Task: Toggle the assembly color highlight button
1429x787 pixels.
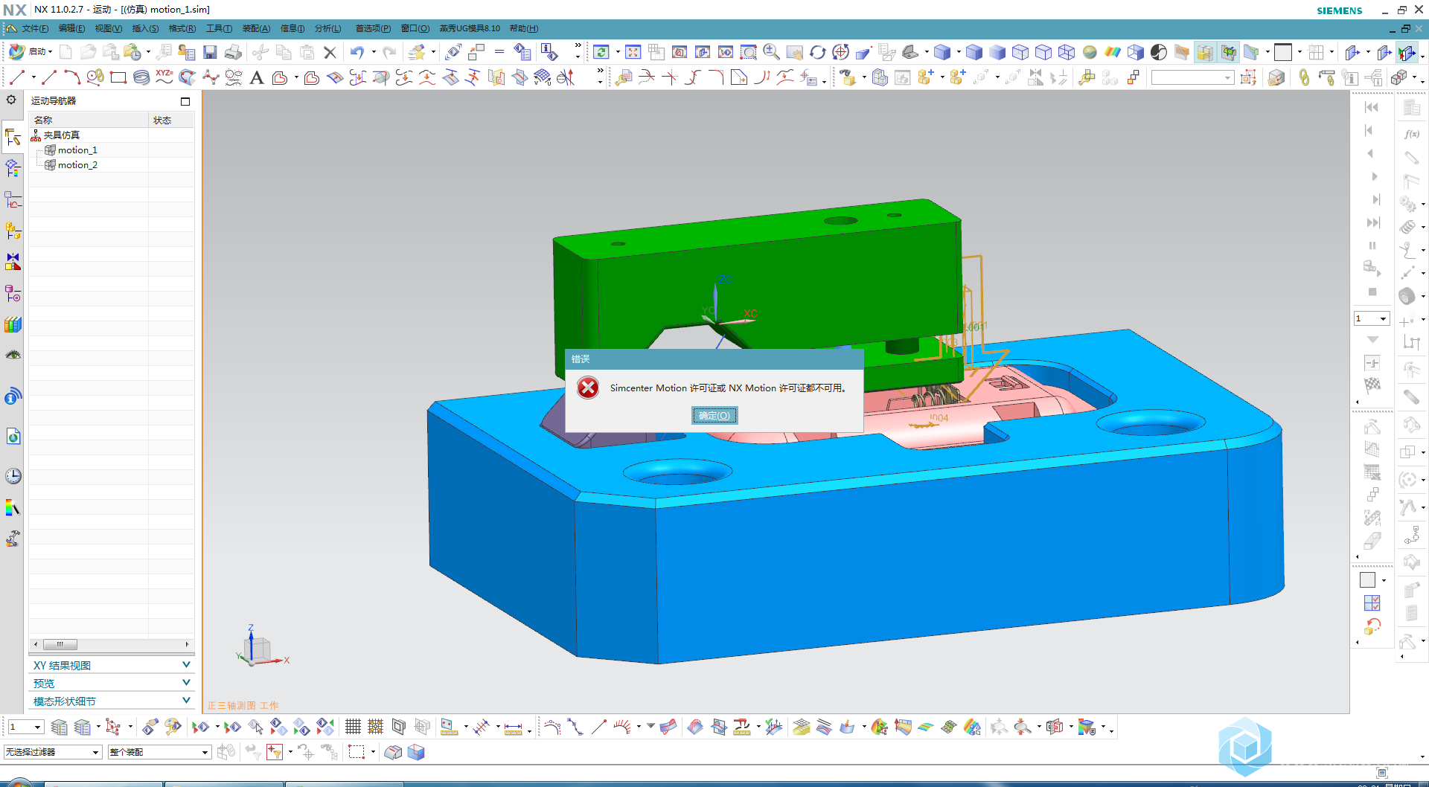Action: pyautogui.click(x=1205, y=52)
